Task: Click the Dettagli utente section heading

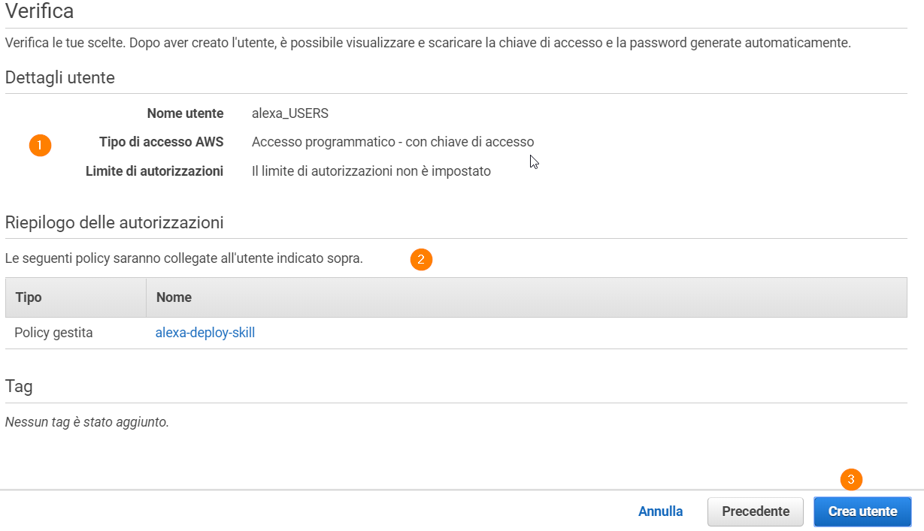Action: pyautogui.click(x=60, y=77)
